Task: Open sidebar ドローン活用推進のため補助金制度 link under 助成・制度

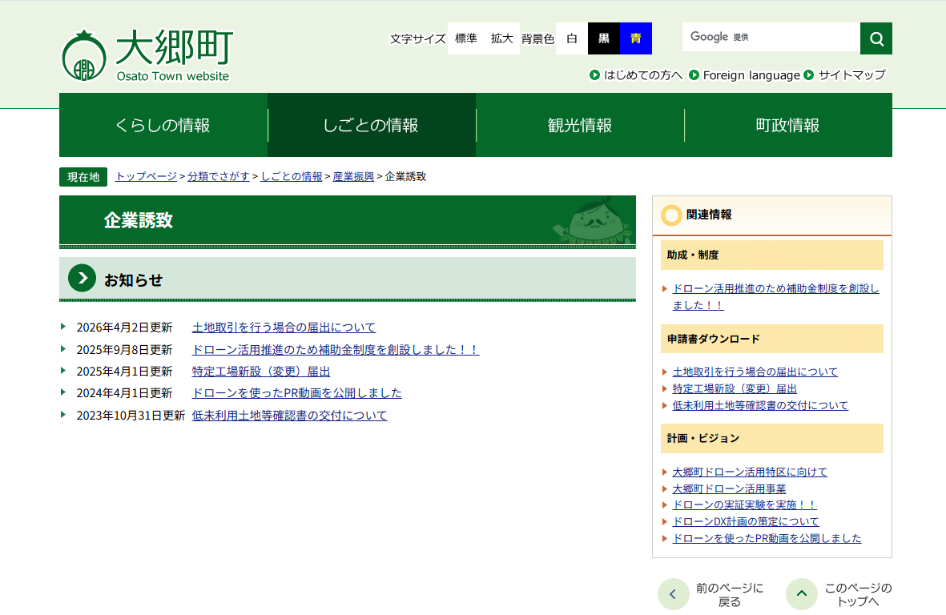Action: pyautogui.click(x=776, y=296)
